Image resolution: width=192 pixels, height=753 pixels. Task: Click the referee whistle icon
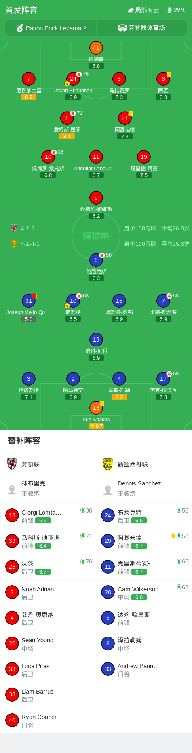[x=19, y=28]
